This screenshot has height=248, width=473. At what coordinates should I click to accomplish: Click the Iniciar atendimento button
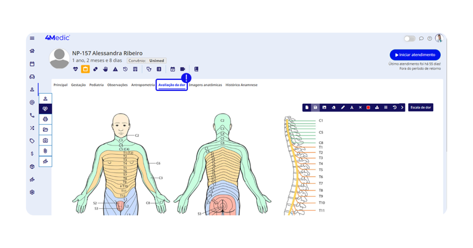pyautogui.click(x=415, y=55)
